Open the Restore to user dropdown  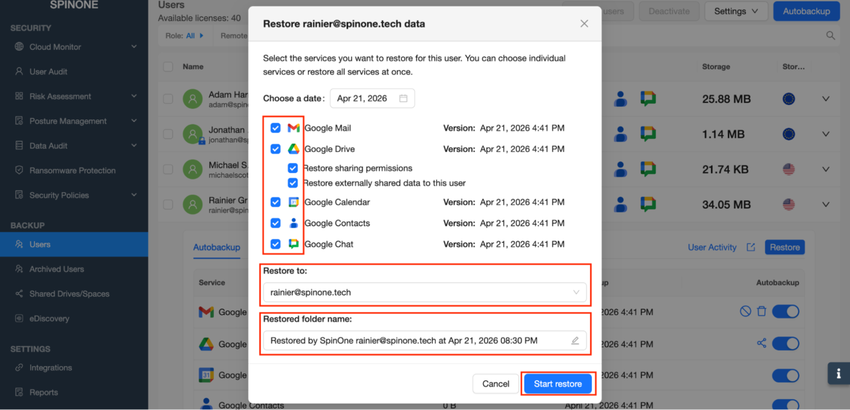coord(425,292)
